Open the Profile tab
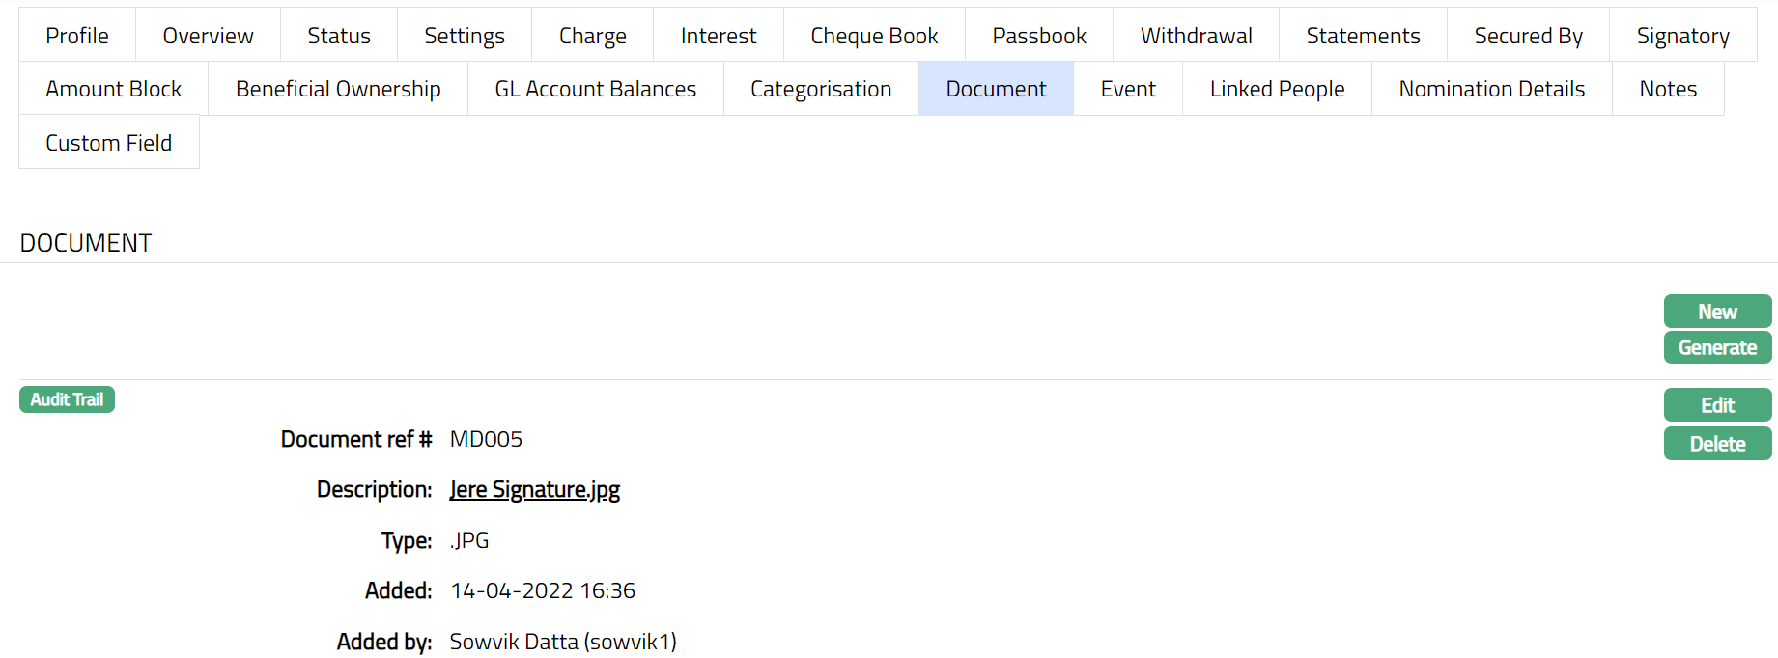 (77, 36)
